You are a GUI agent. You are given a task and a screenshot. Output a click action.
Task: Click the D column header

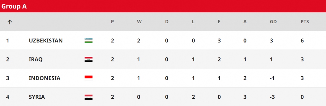167,22
